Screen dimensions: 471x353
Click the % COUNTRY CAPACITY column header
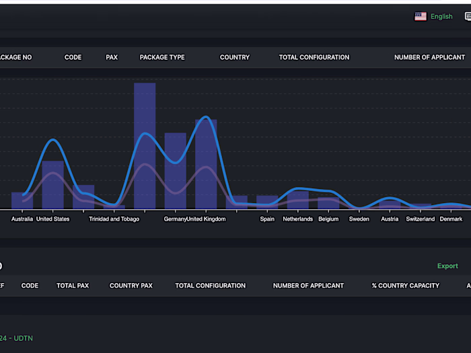point(406,286)
